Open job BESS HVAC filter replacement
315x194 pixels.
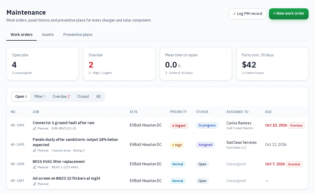[x=59, y=162]
